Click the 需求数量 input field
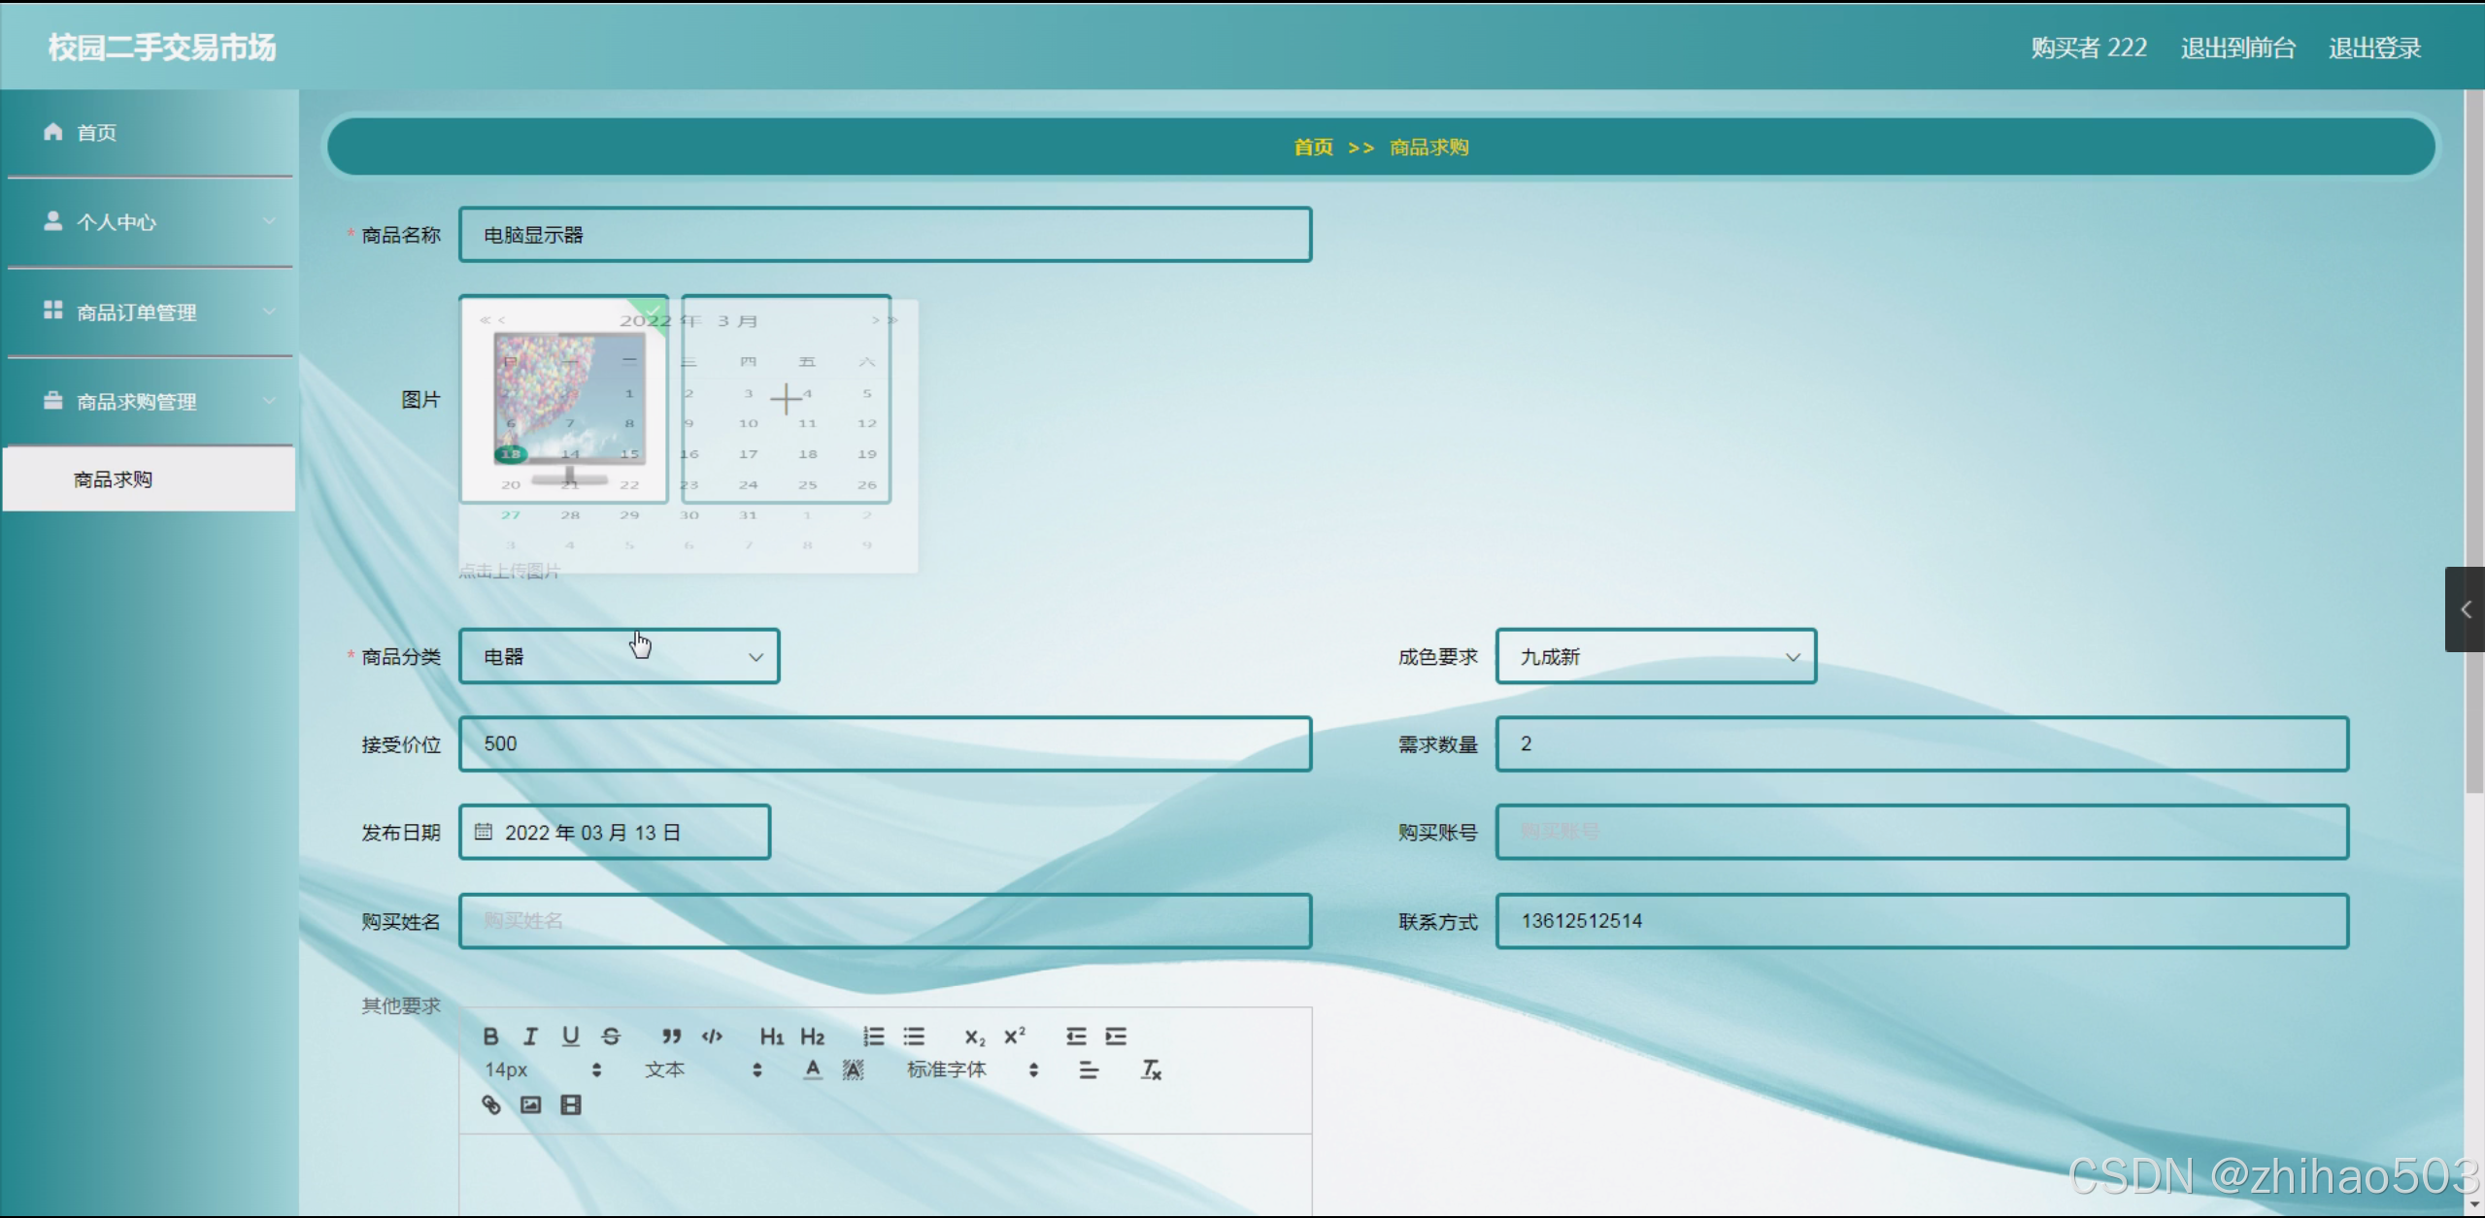This screenshot has height=1218, width=2485. (x=1922, y=743)
